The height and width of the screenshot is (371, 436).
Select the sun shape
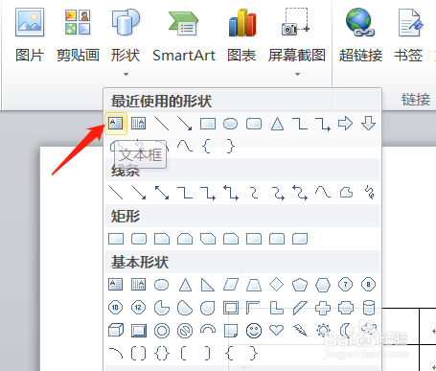323,331
